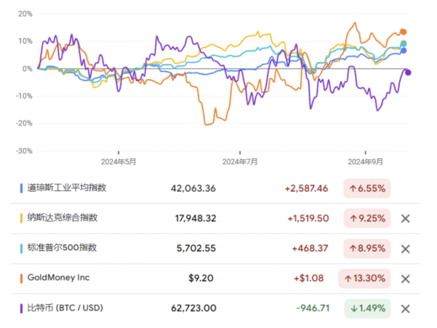
Task: Click the up-arrow 6.55% badge
Action: (x=367, y=188)
